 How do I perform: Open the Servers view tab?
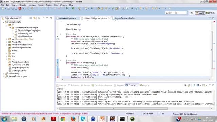(85, 85)
